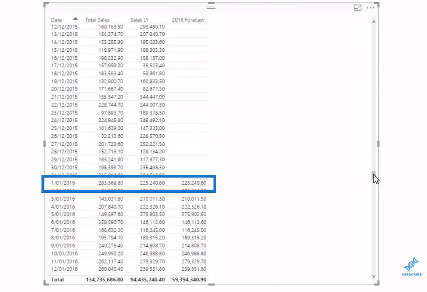
Task: Select the 4/01/2016 date cell
Action: pyautogui.click(x=63, y=207)
